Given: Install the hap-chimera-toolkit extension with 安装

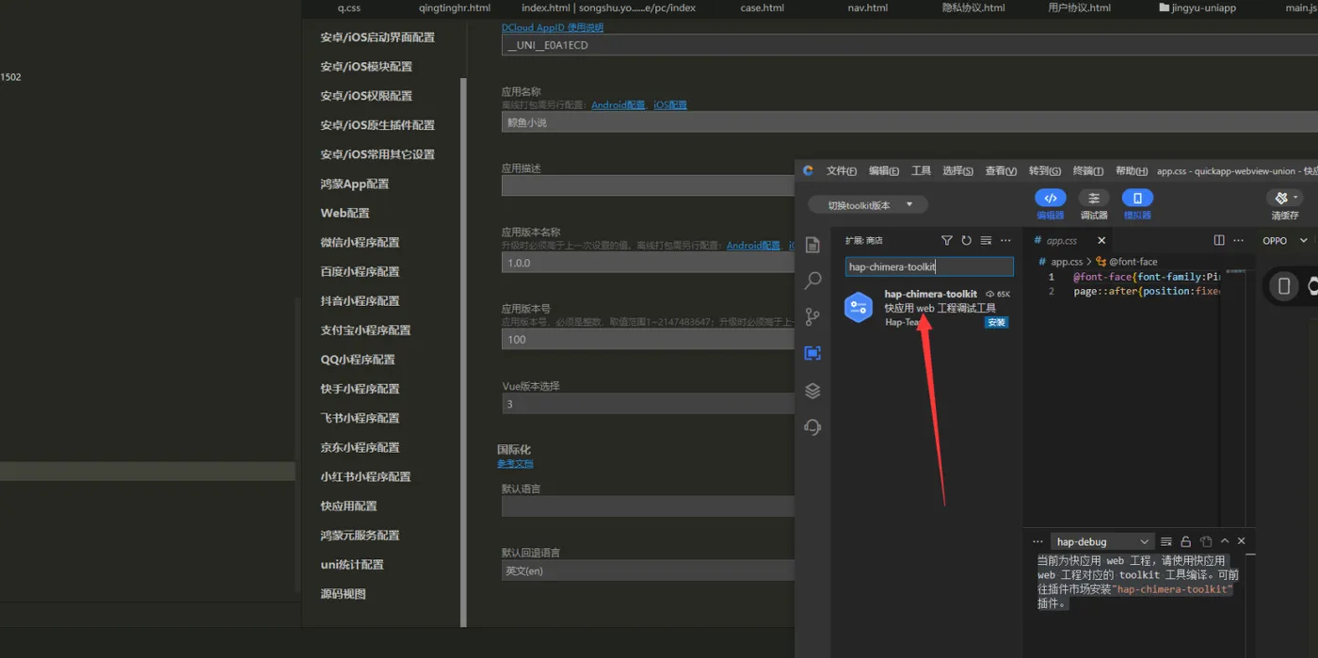Looking at the screenshot, I should coord(996,322).
